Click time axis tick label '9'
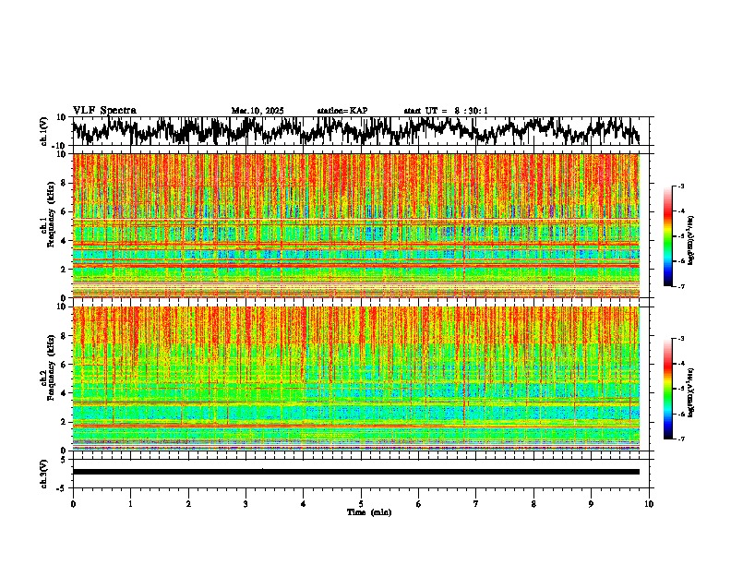 point(591,504)
